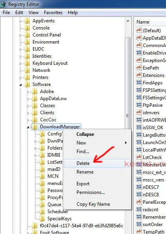This screenshot has width=166, height=234.
Task: Select the f0c47de4-c117-54e4 GUID key
Action: pos(82,225)
